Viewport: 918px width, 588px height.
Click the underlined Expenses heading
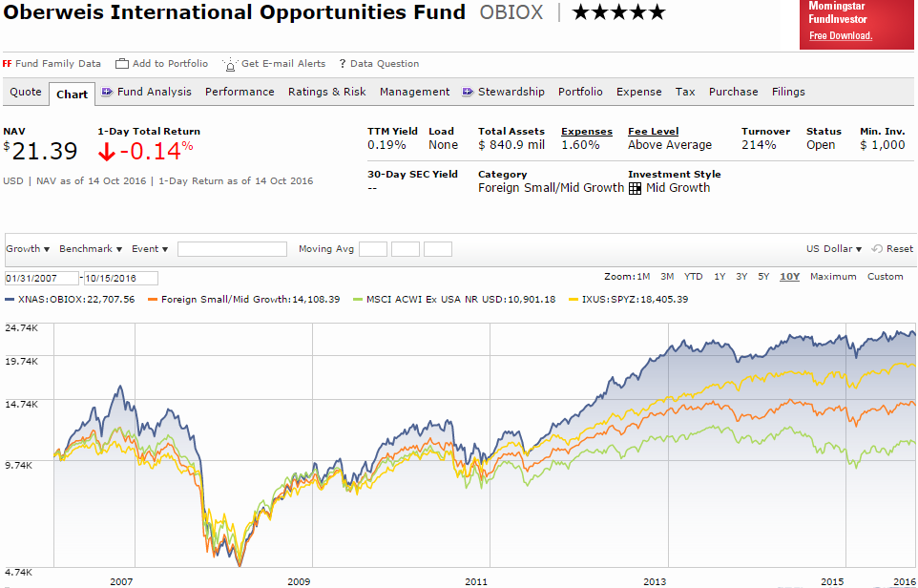point(587,132)
